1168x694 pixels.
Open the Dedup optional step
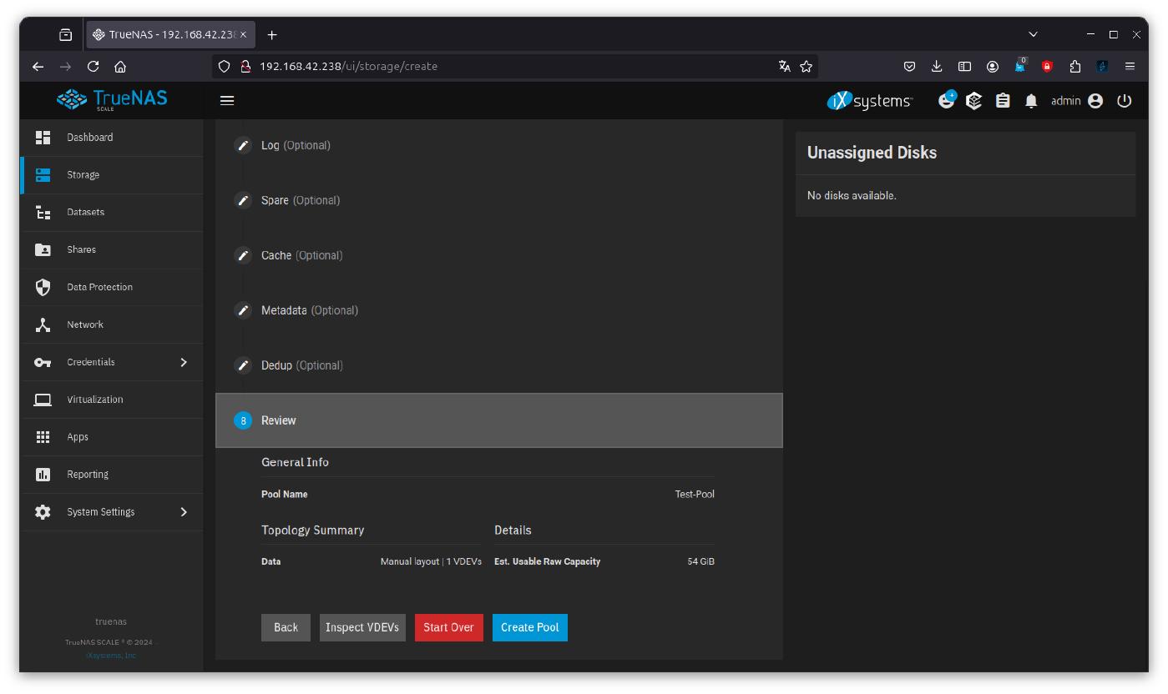(301, 365)
